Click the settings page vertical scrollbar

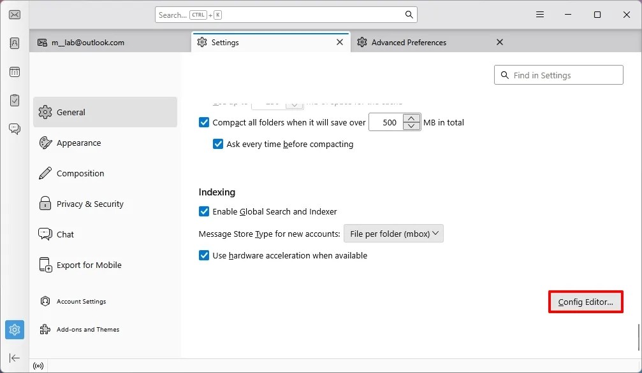(x=638, y=337)
